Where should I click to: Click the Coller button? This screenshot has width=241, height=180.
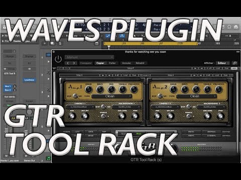coord(112,63)
